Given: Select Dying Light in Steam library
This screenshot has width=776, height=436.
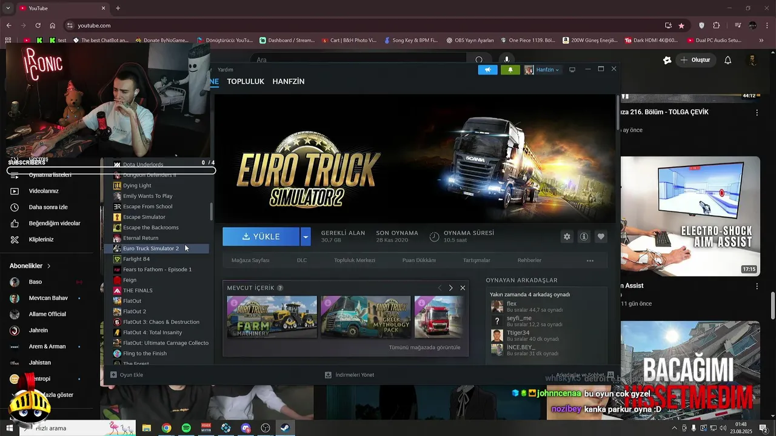Looking at the screenshot, I should (x=137, y=185).
